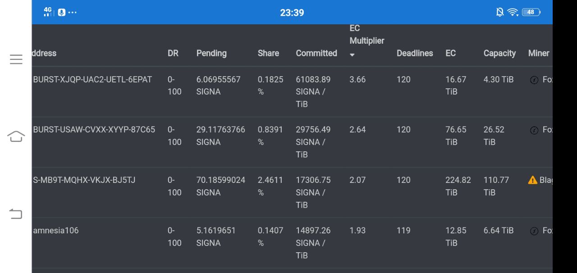The height and width of the screenshot is (273, 577).
Task: Click the orange warning icon beside Blag
Action: point(533,180)
